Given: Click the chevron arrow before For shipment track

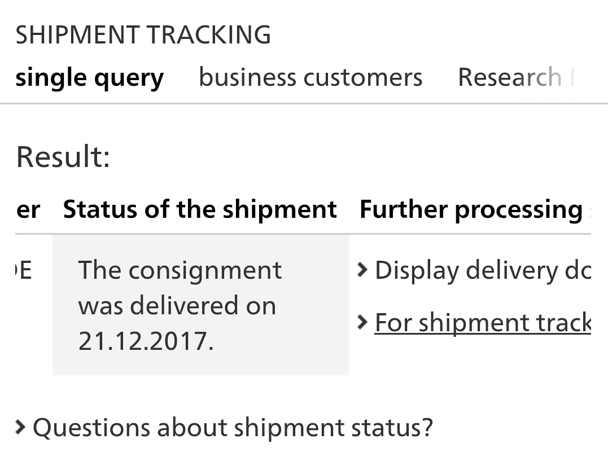Looking at the screenshot, I should pos(362,322).
